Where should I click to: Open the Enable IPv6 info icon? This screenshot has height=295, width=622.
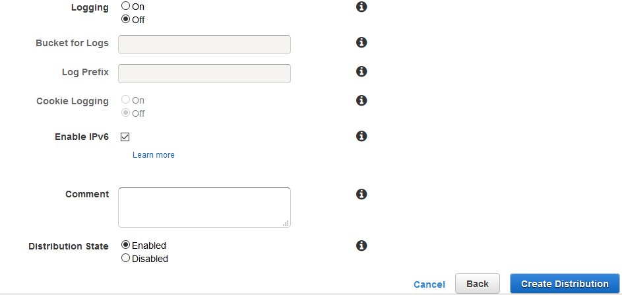tap(361, 136)
